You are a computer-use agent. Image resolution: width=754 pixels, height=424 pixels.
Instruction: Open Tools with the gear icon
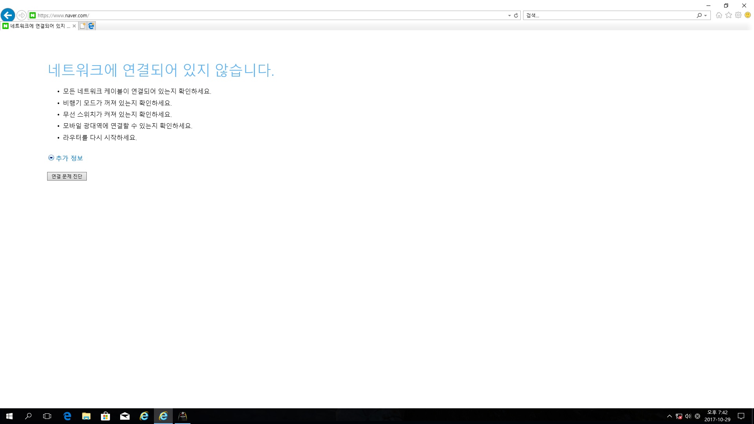738,15
